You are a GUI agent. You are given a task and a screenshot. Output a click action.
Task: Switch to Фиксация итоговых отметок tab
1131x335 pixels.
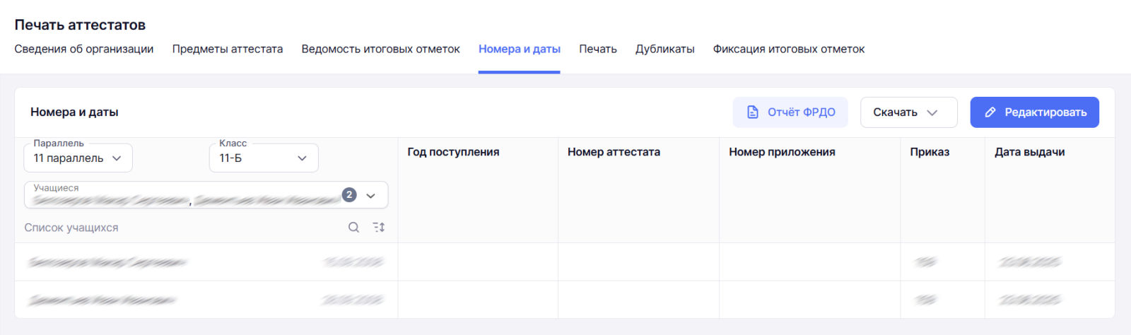pyautogui.click(x=788, y=49)
